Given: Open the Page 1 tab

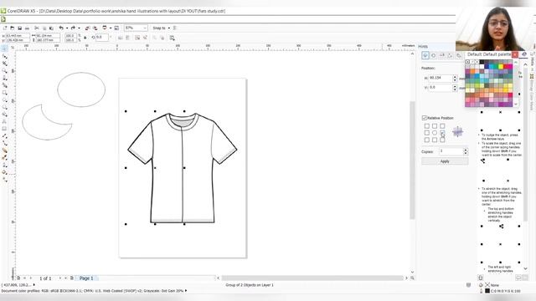Looking at the screenshot, I should click(86, 278).
